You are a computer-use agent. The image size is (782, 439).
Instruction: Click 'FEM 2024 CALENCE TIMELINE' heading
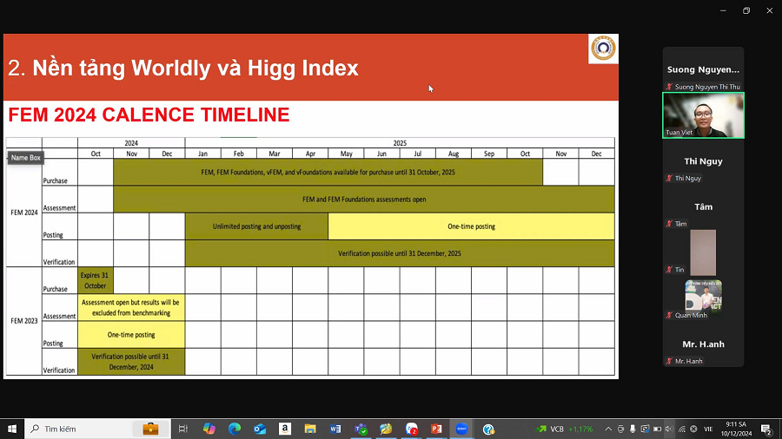149,115
